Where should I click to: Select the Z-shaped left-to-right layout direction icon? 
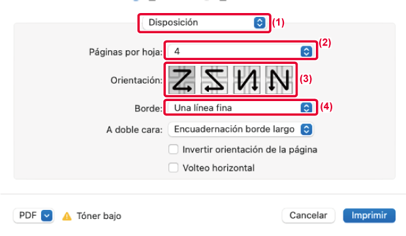[x=181, y=80]
